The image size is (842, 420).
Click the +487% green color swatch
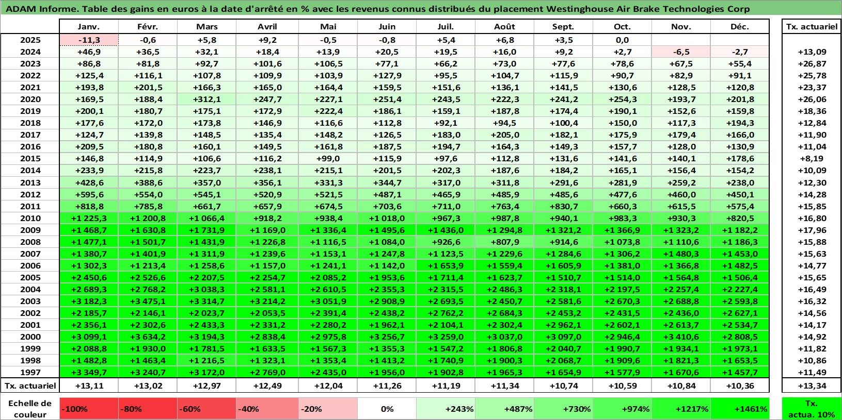coord(504,409)
